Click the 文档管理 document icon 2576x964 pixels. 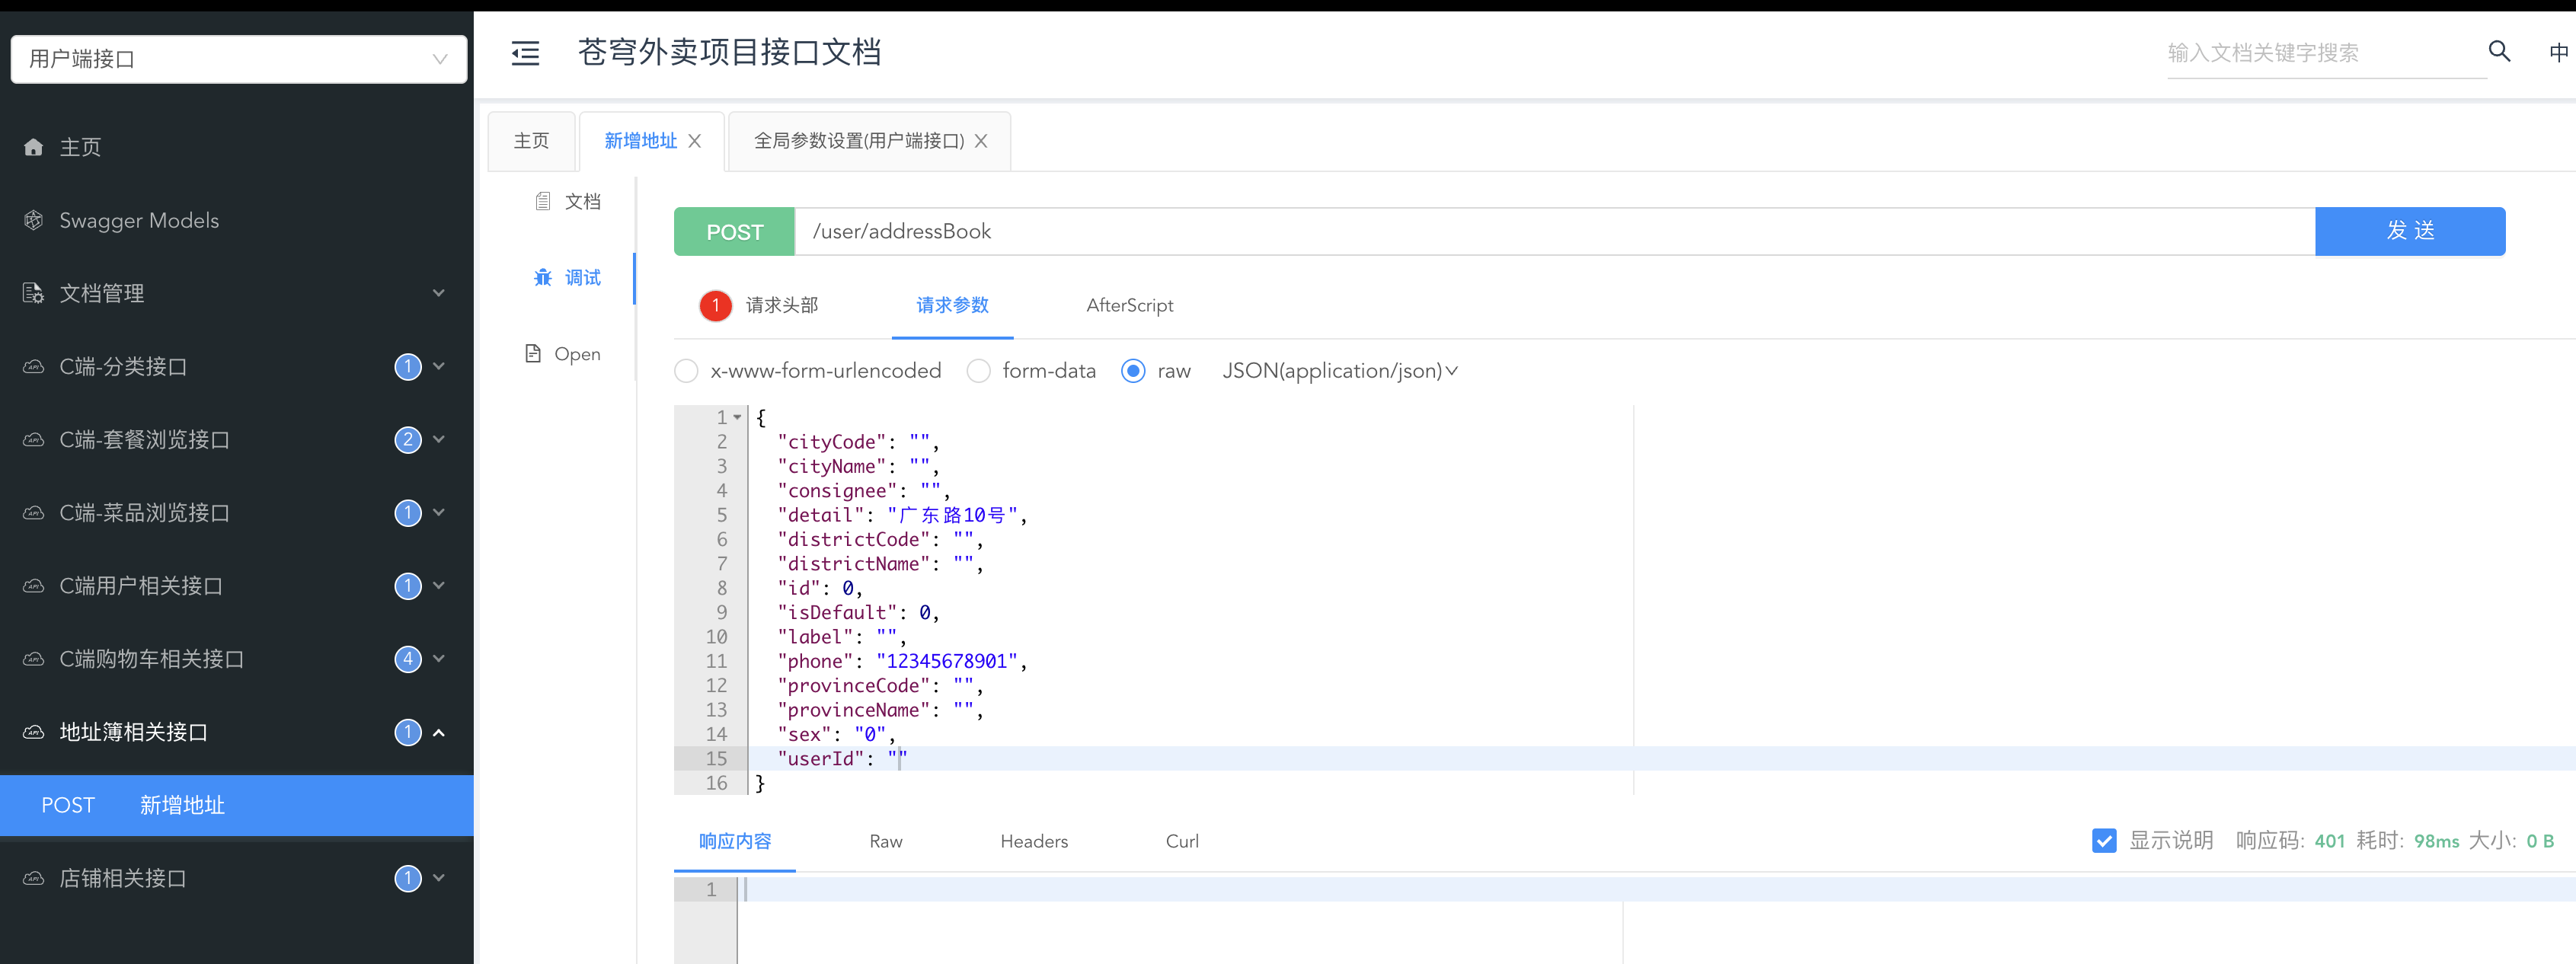click(x=34, y=294)
